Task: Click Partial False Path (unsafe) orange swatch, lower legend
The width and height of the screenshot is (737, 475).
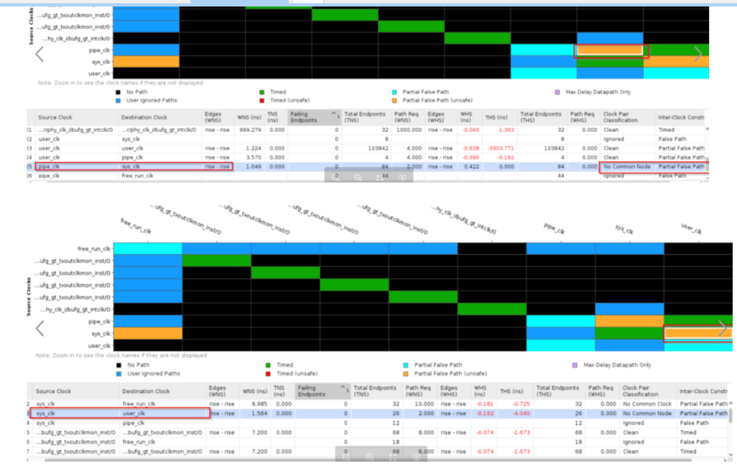Action: click(x=406, y=374)
